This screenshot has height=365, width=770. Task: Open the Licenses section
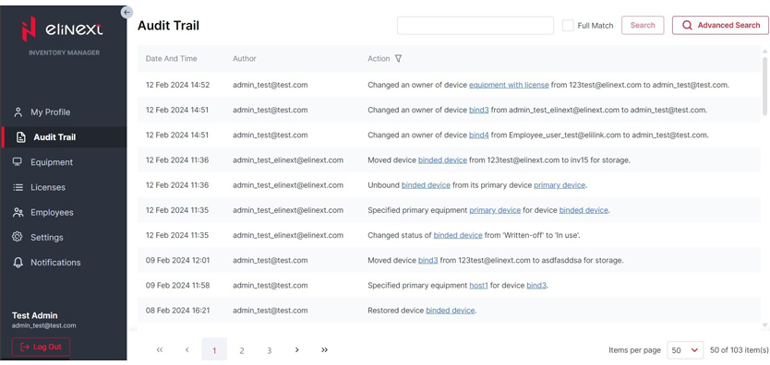point(64,187)
